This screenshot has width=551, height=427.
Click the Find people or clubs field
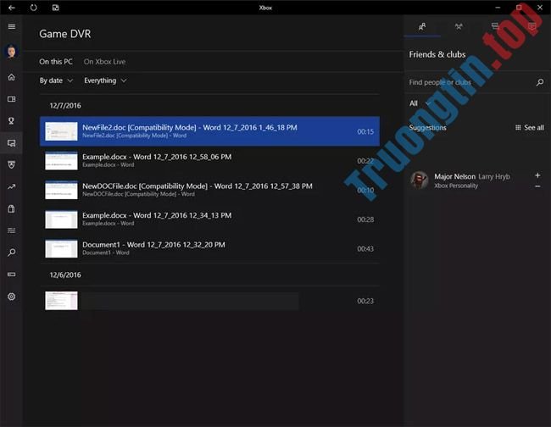[470, 82]
